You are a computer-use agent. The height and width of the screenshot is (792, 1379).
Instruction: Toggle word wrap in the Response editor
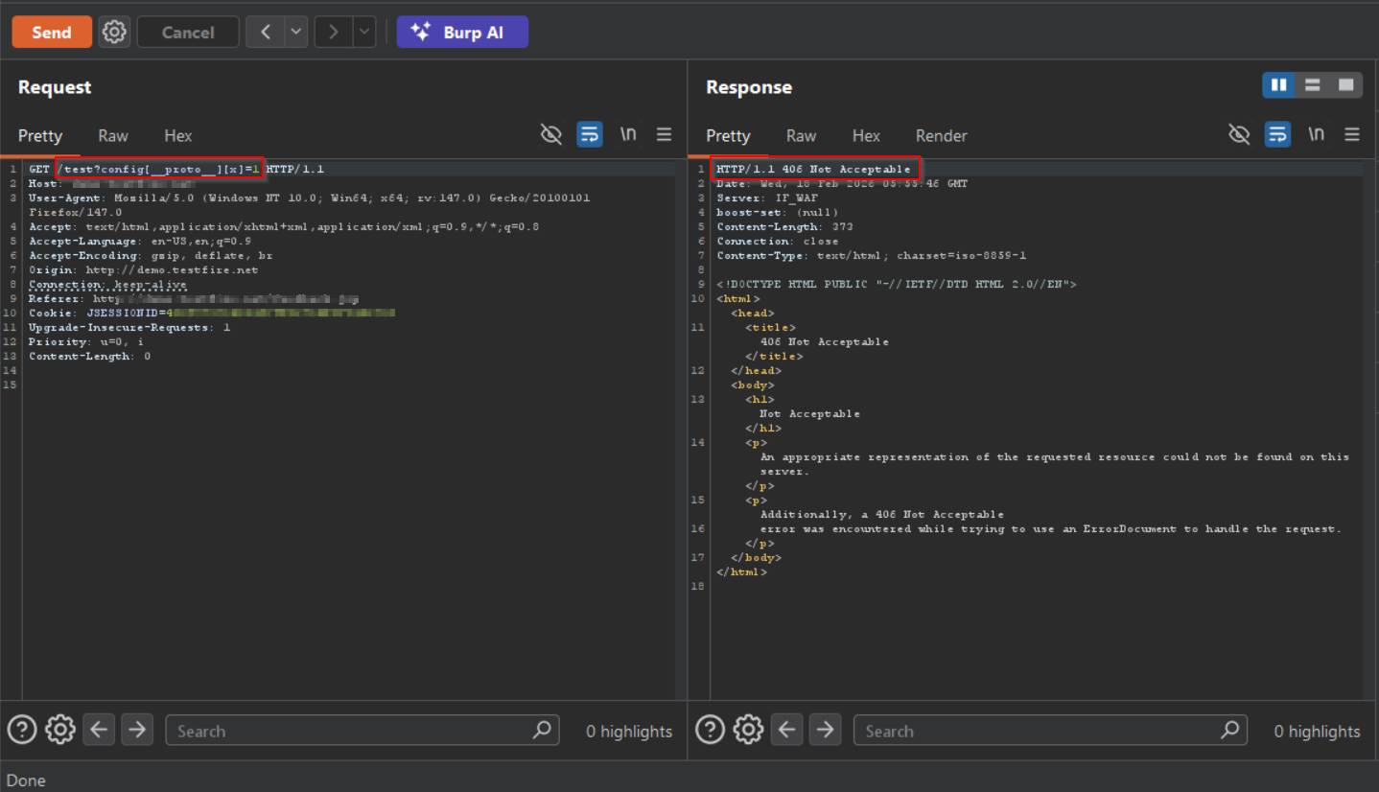(1277, 134)
